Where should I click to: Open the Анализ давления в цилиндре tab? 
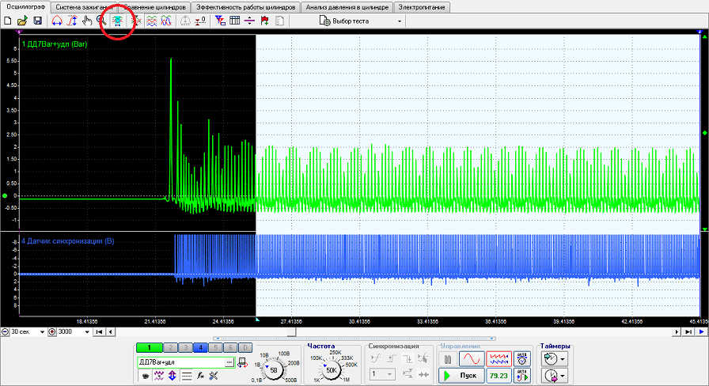347,7
